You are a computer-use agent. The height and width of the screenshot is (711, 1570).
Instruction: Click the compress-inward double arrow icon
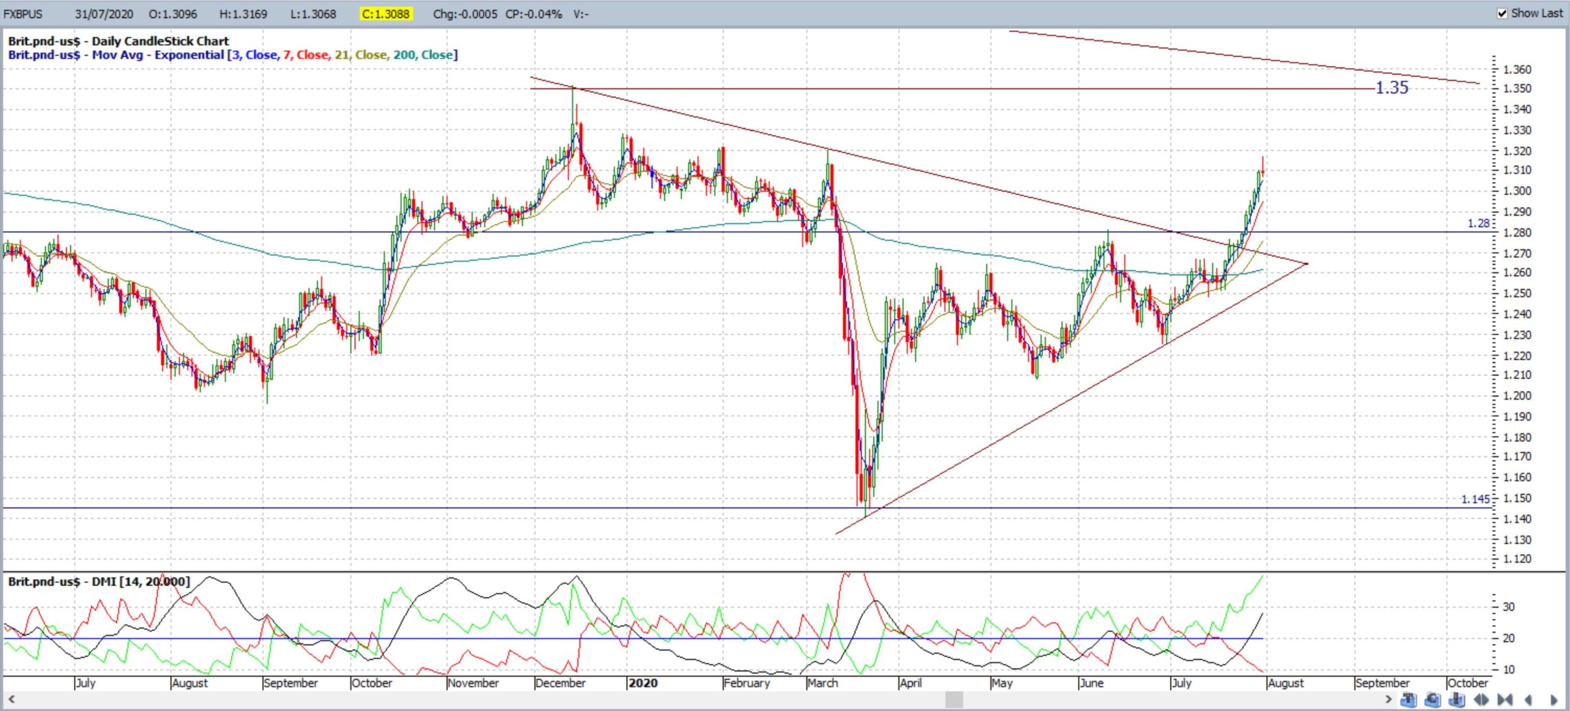tap(1505, 700)
